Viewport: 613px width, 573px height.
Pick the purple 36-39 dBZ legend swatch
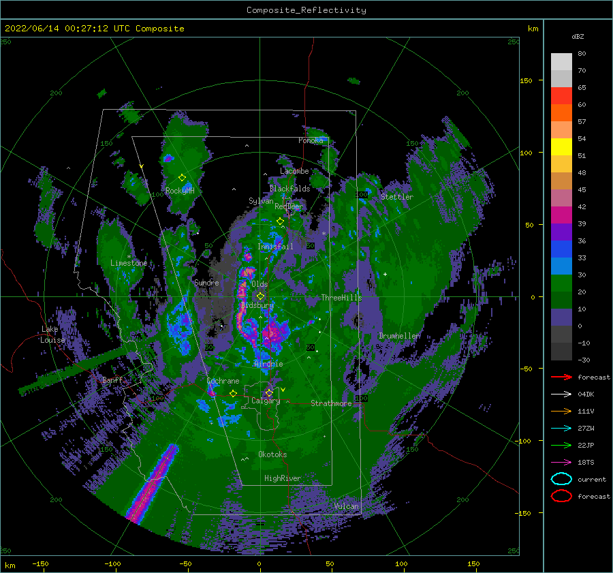coord(561,232)
